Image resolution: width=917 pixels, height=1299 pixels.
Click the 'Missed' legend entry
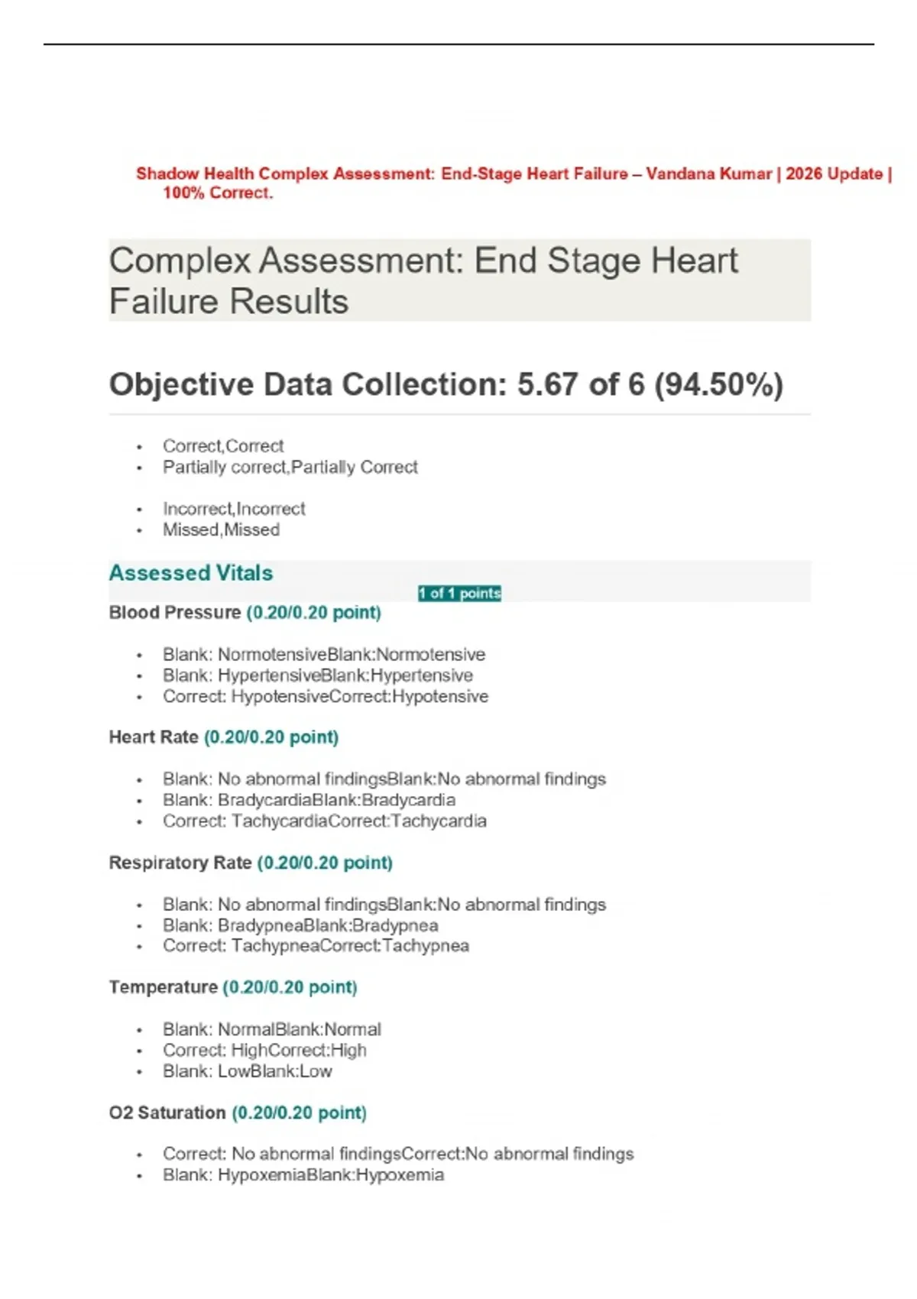pos(221,530)
